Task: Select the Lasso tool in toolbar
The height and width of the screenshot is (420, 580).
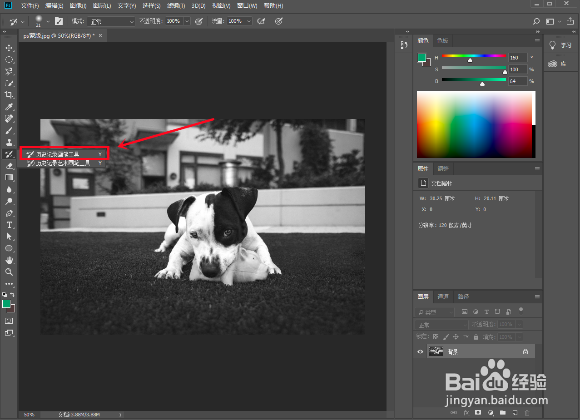Action: coord(9,71)
